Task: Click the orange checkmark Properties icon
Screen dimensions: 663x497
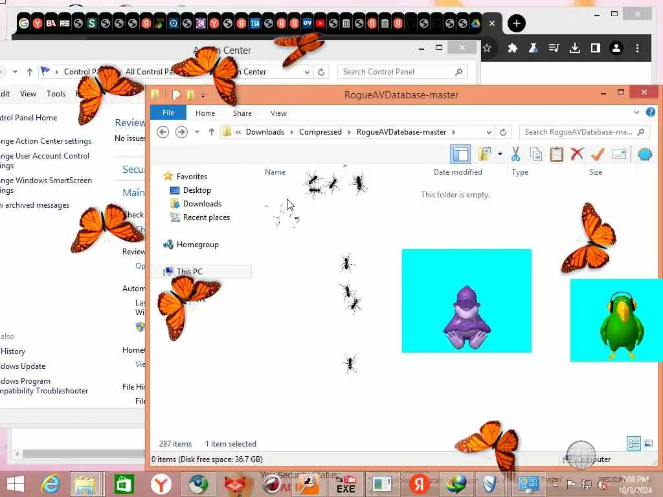Action: tap(598, 154)
